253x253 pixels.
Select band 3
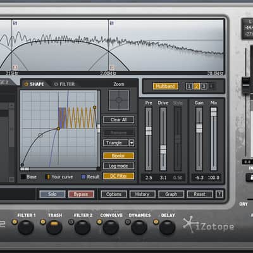(204, 86)
